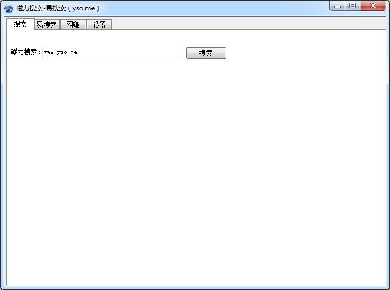Screen dimensions: 390x290
Task: Select the 网赚 tab
Action: tap(73, 25)
